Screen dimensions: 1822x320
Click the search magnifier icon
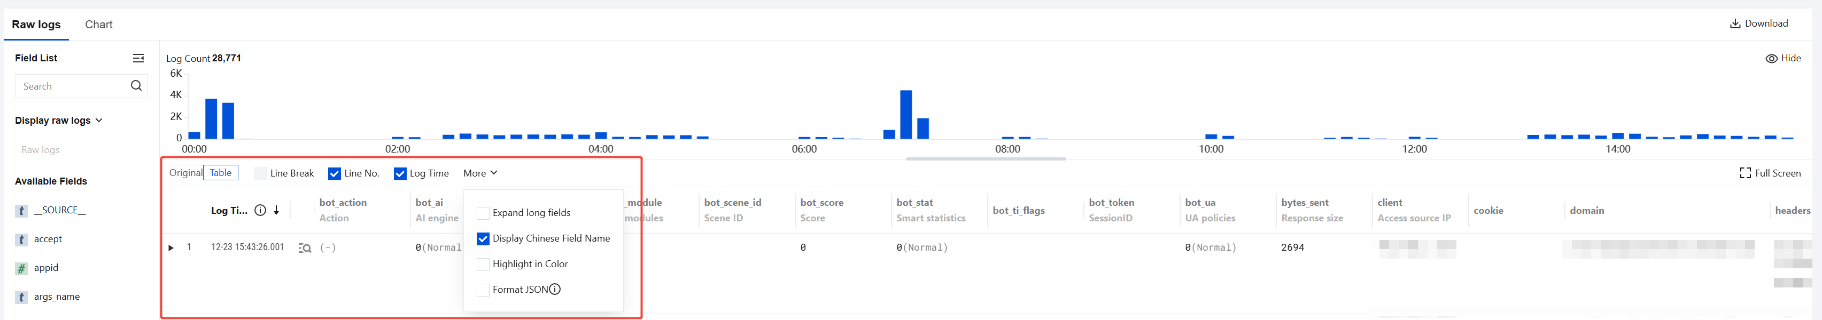(136, 86)
